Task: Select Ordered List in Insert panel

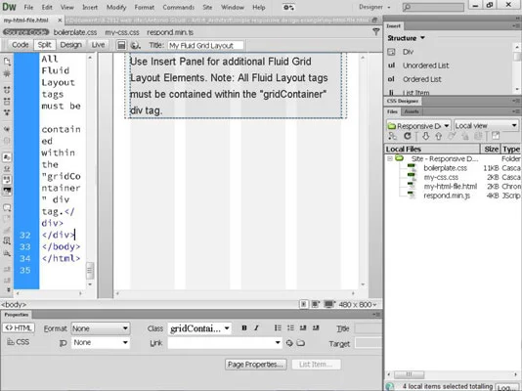Action: [x=421, y=79]
